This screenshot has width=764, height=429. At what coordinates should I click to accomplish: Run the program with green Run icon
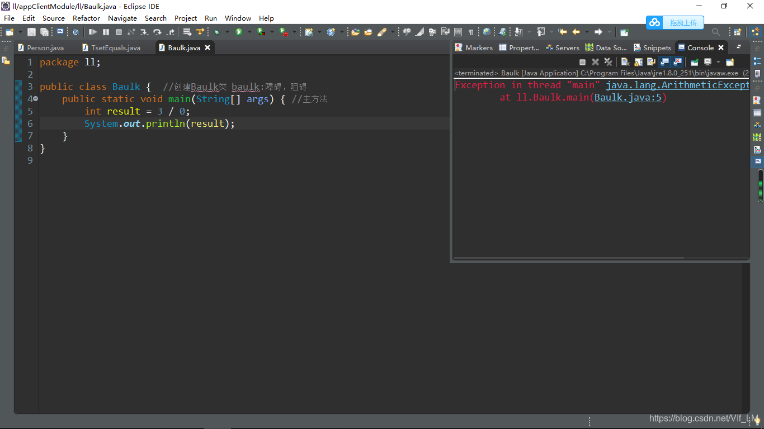pos(239,32)
